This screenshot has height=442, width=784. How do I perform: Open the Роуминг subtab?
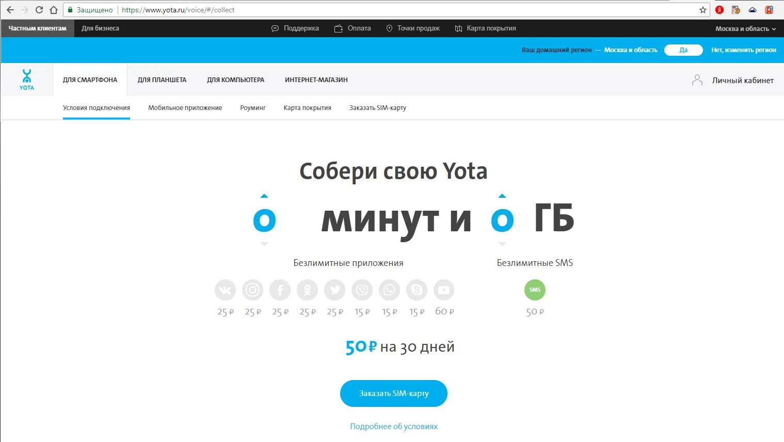[x=253, y=108]
